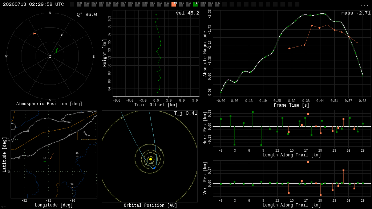Viewport: 372px width, 209px height.
Task: Toggle station box 06 in top bar
Action: coord(116,4)
